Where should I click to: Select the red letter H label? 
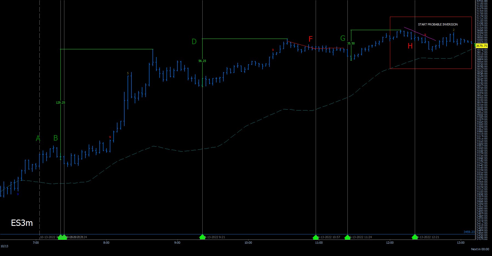(x=410, y=46)
